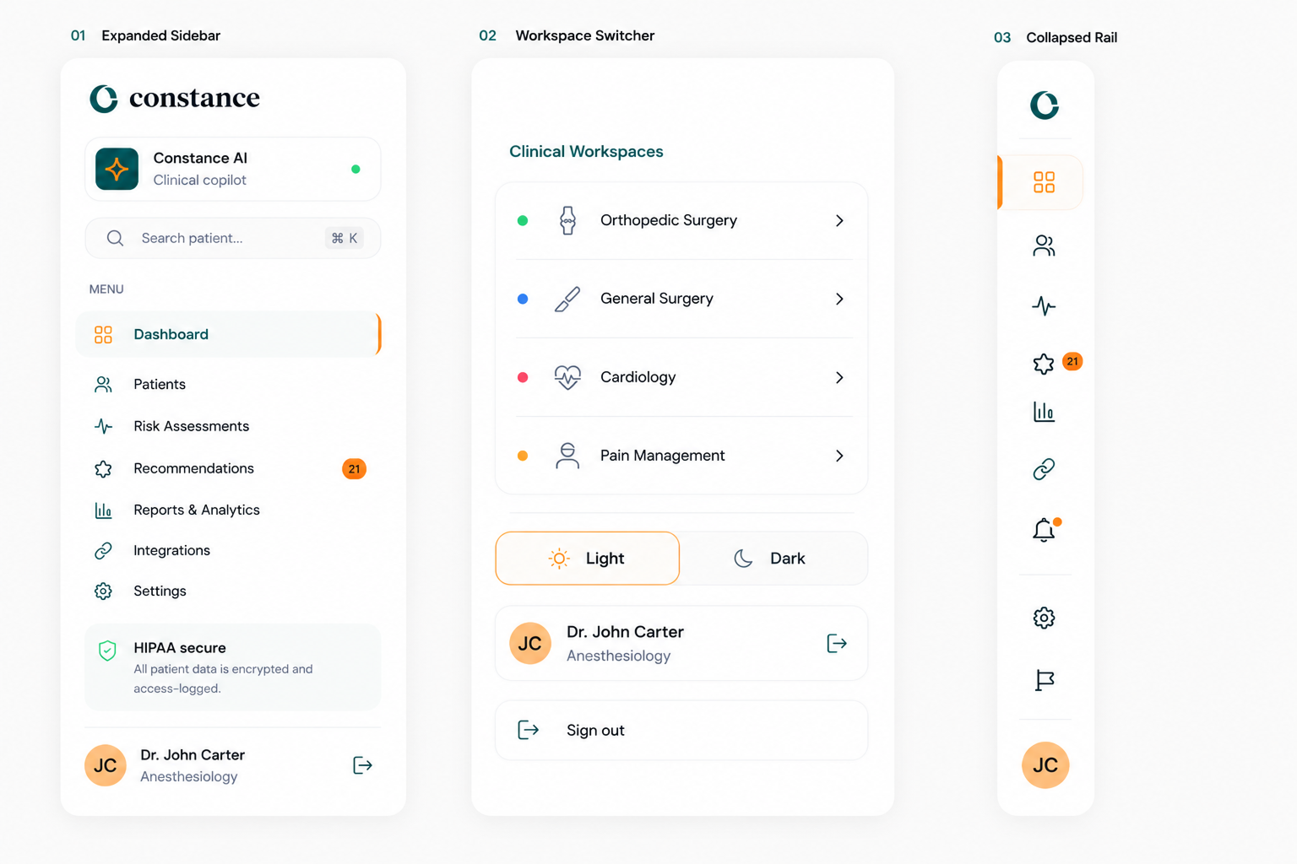Open Reports bar chart icon in collapsed rail
Screen dimensions: 1297x864
[1045, 412]
